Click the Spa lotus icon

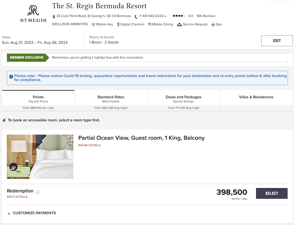tap(213, 24)
